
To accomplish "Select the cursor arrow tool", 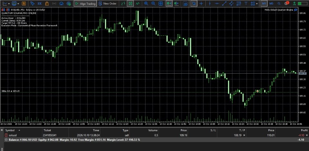I will click(194, 4).
